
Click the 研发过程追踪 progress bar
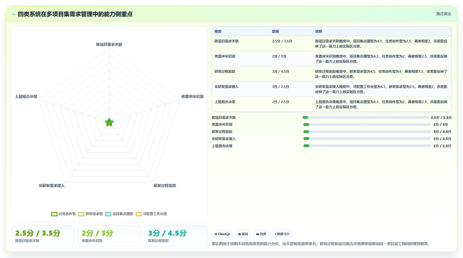click(x=367, y=132)
